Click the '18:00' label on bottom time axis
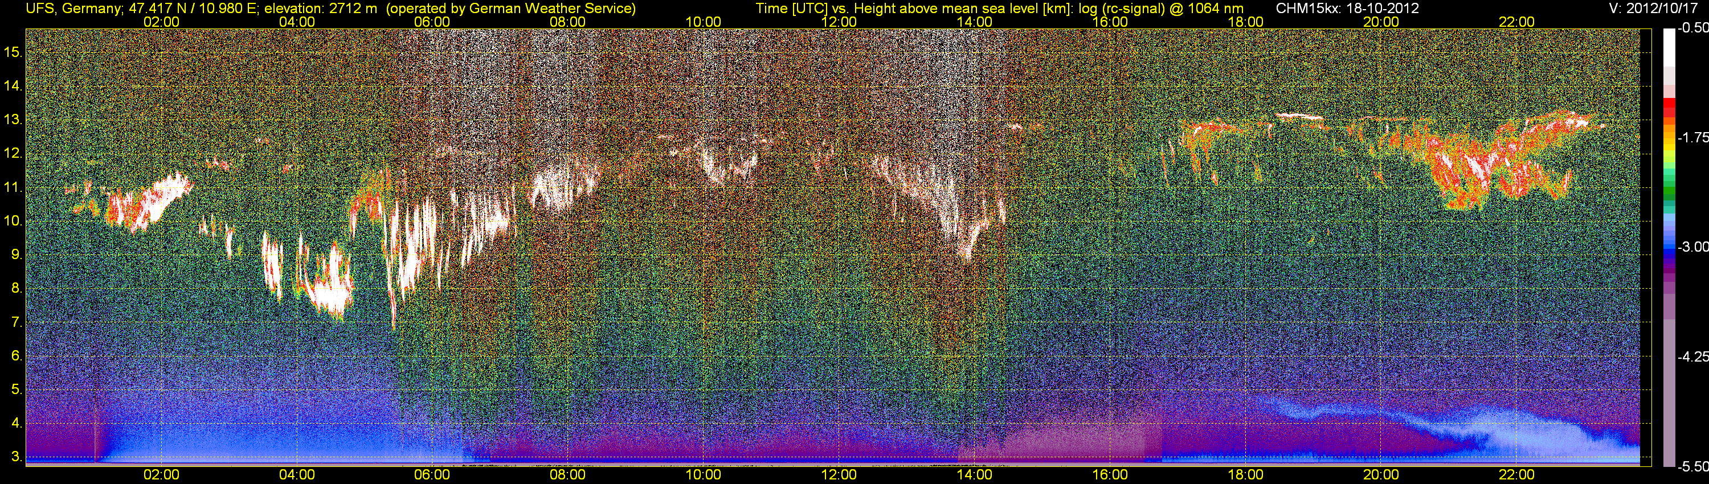1709x484 pixels. tap(1245, 475)
